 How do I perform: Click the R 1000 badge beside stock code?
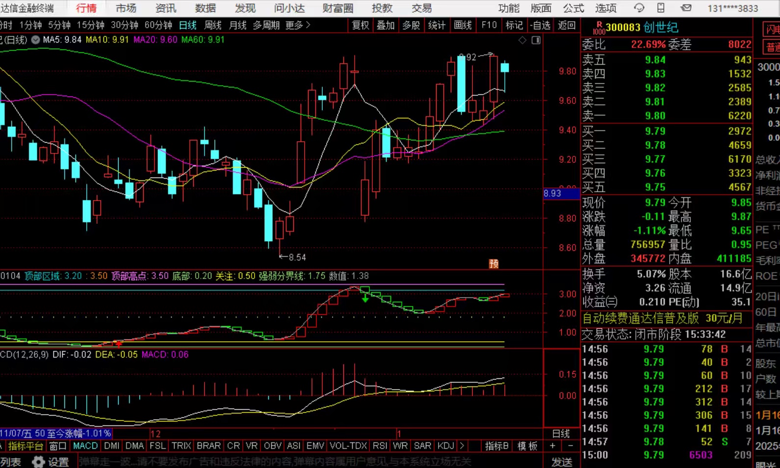tap(599, 28)
